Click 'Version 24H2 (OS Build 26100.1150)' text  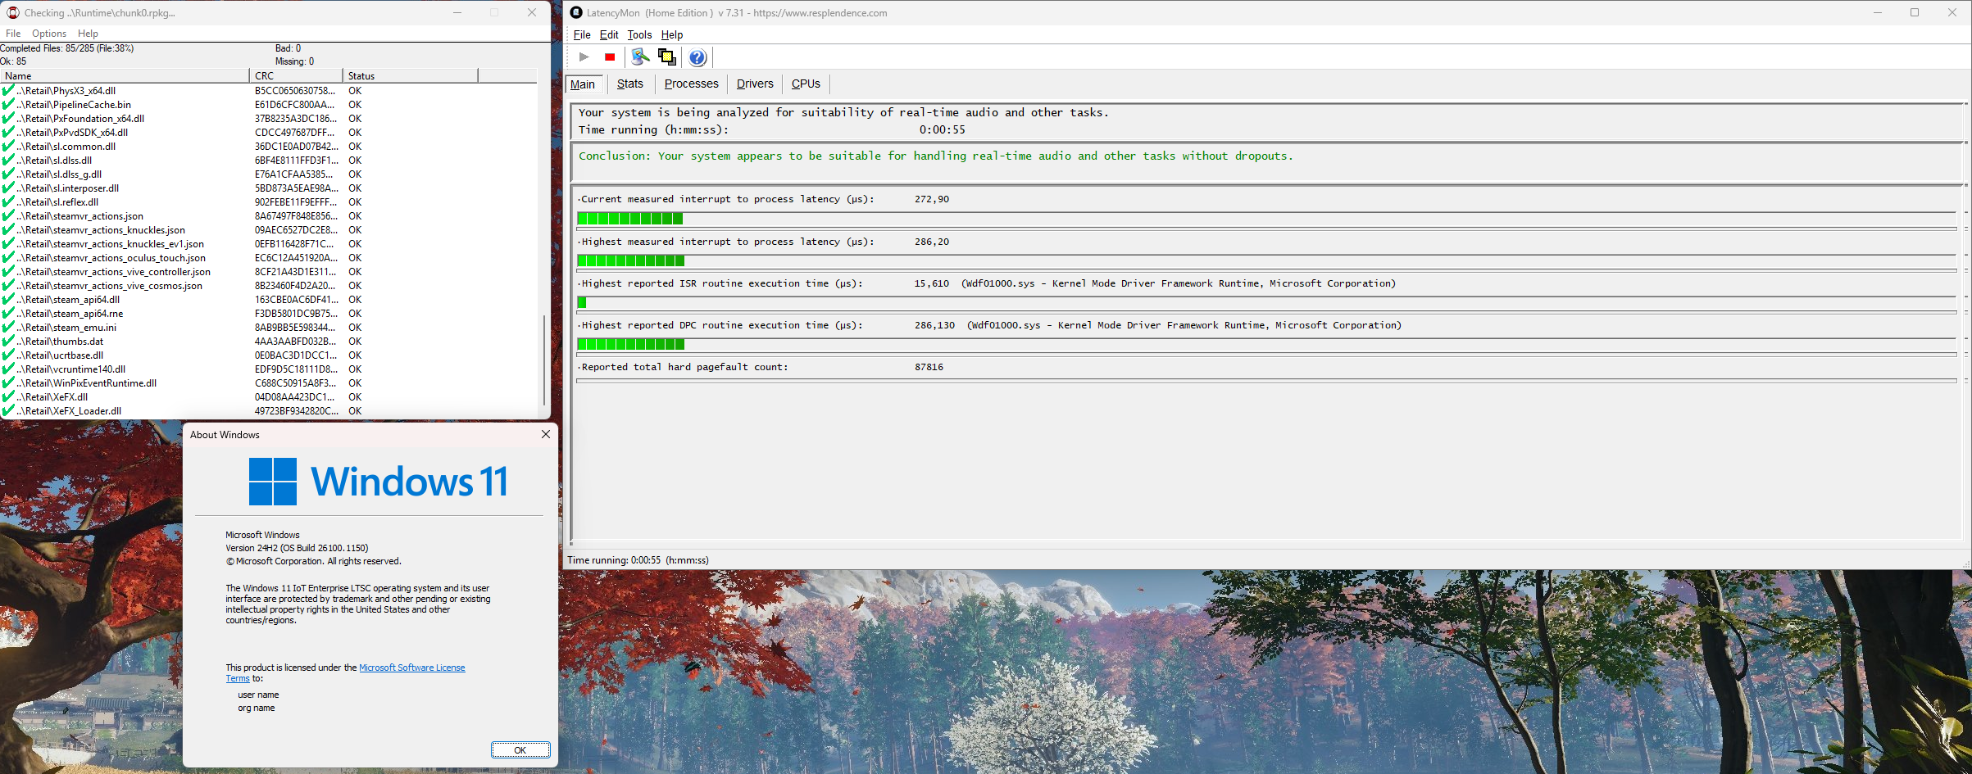point(297,548)
